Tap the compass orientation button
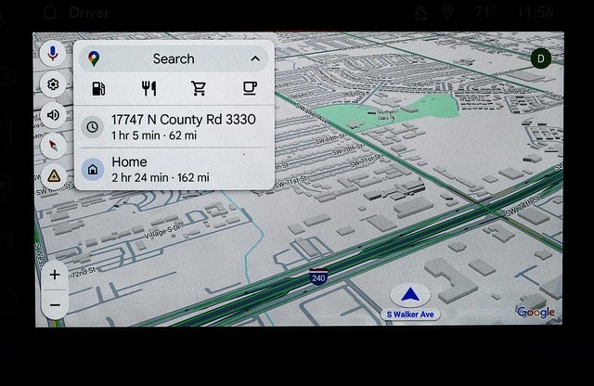The height and width of the screenshot is (386, 594). [54, 145]
